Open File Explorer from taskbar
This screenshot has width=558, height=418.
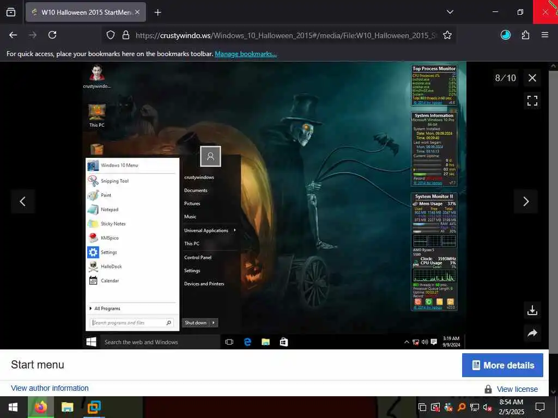pos(67,407)
